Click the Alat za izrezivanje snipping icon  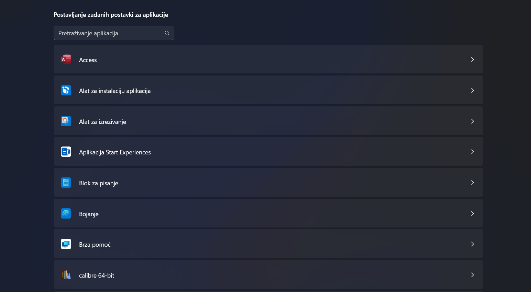coord(66,121)
